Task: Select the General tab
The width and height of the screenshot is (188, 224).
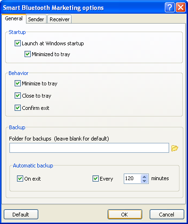Action: coord(14,18)
